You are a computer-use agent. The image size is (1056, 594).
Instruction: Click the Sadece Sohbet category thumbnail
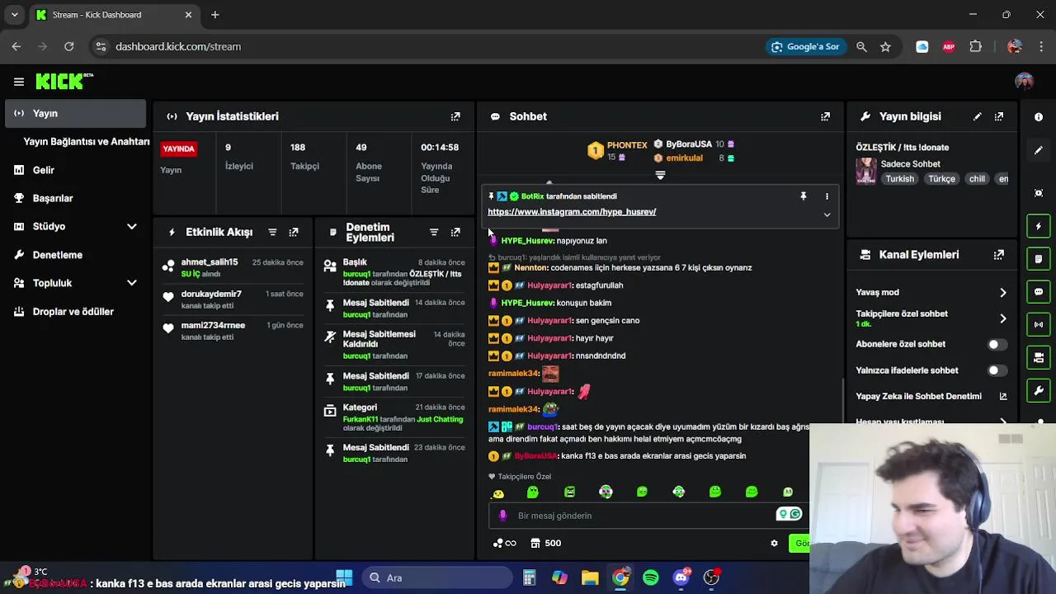[x=866, y=171]
